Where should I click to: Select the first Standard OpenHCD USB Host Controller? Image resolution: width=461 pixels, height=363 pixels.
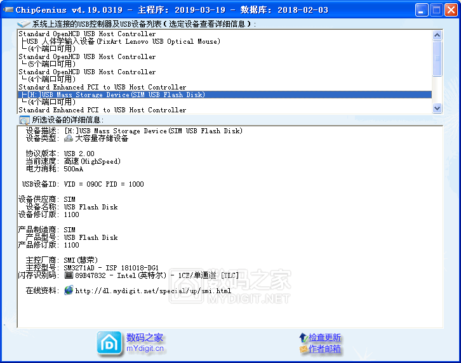coord(87,34)
